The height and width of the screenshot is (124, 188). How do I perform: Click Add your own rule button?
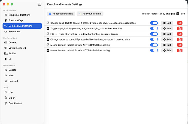pos(90,14)
